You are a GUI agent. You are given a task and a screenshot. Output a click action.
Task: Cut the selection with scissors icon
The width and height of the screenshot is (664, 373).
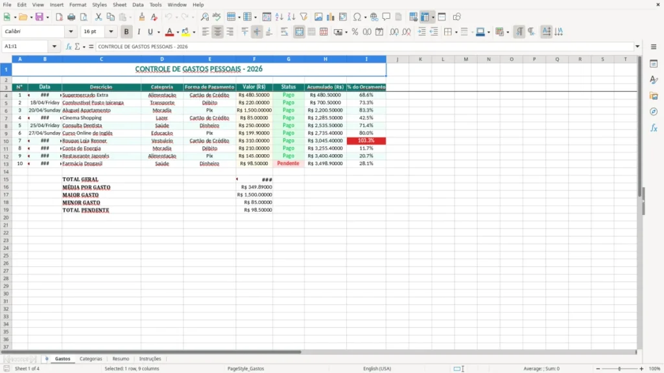(x=99, y=17)
